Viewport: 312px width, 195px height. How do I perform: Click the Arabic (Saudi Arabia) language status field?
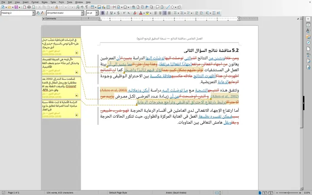(x=176, y=192)
